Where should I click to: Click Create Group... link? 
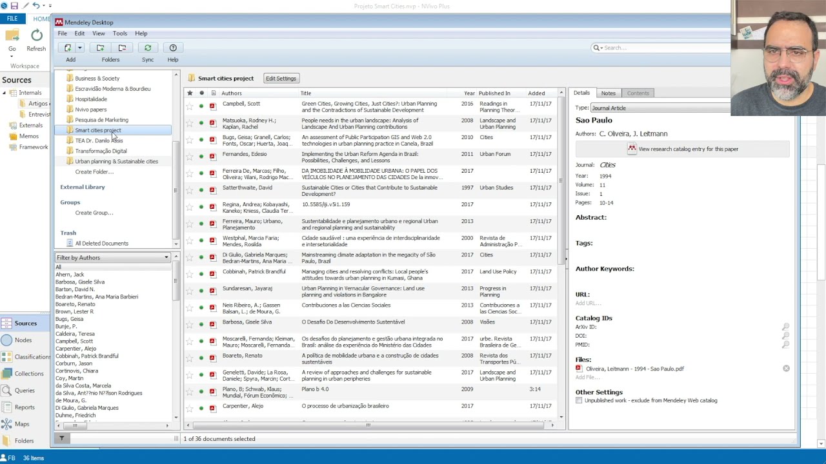(94, 213)
